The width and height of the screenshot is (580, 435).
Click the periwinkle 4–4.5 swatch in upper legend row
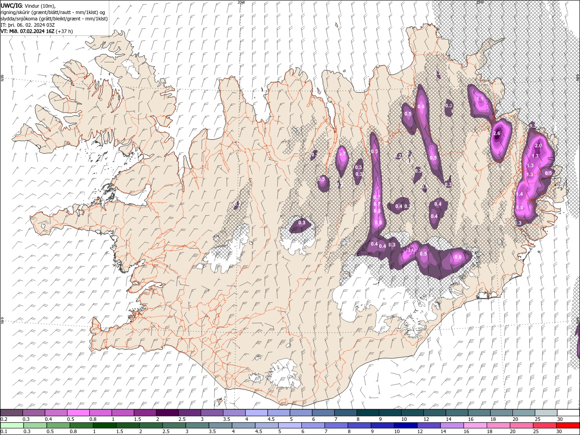click(256, 413)
